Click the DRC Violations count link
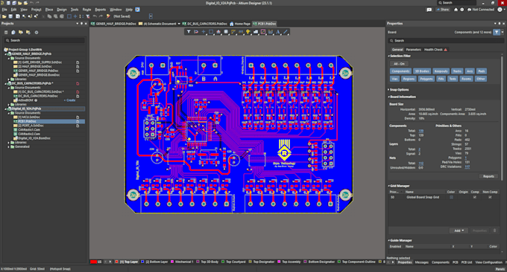 click(467, 166)
